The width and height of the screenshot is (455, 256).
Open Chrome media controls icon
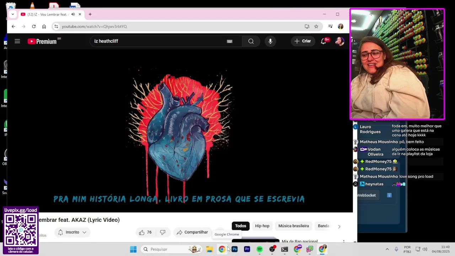[330, 26]
